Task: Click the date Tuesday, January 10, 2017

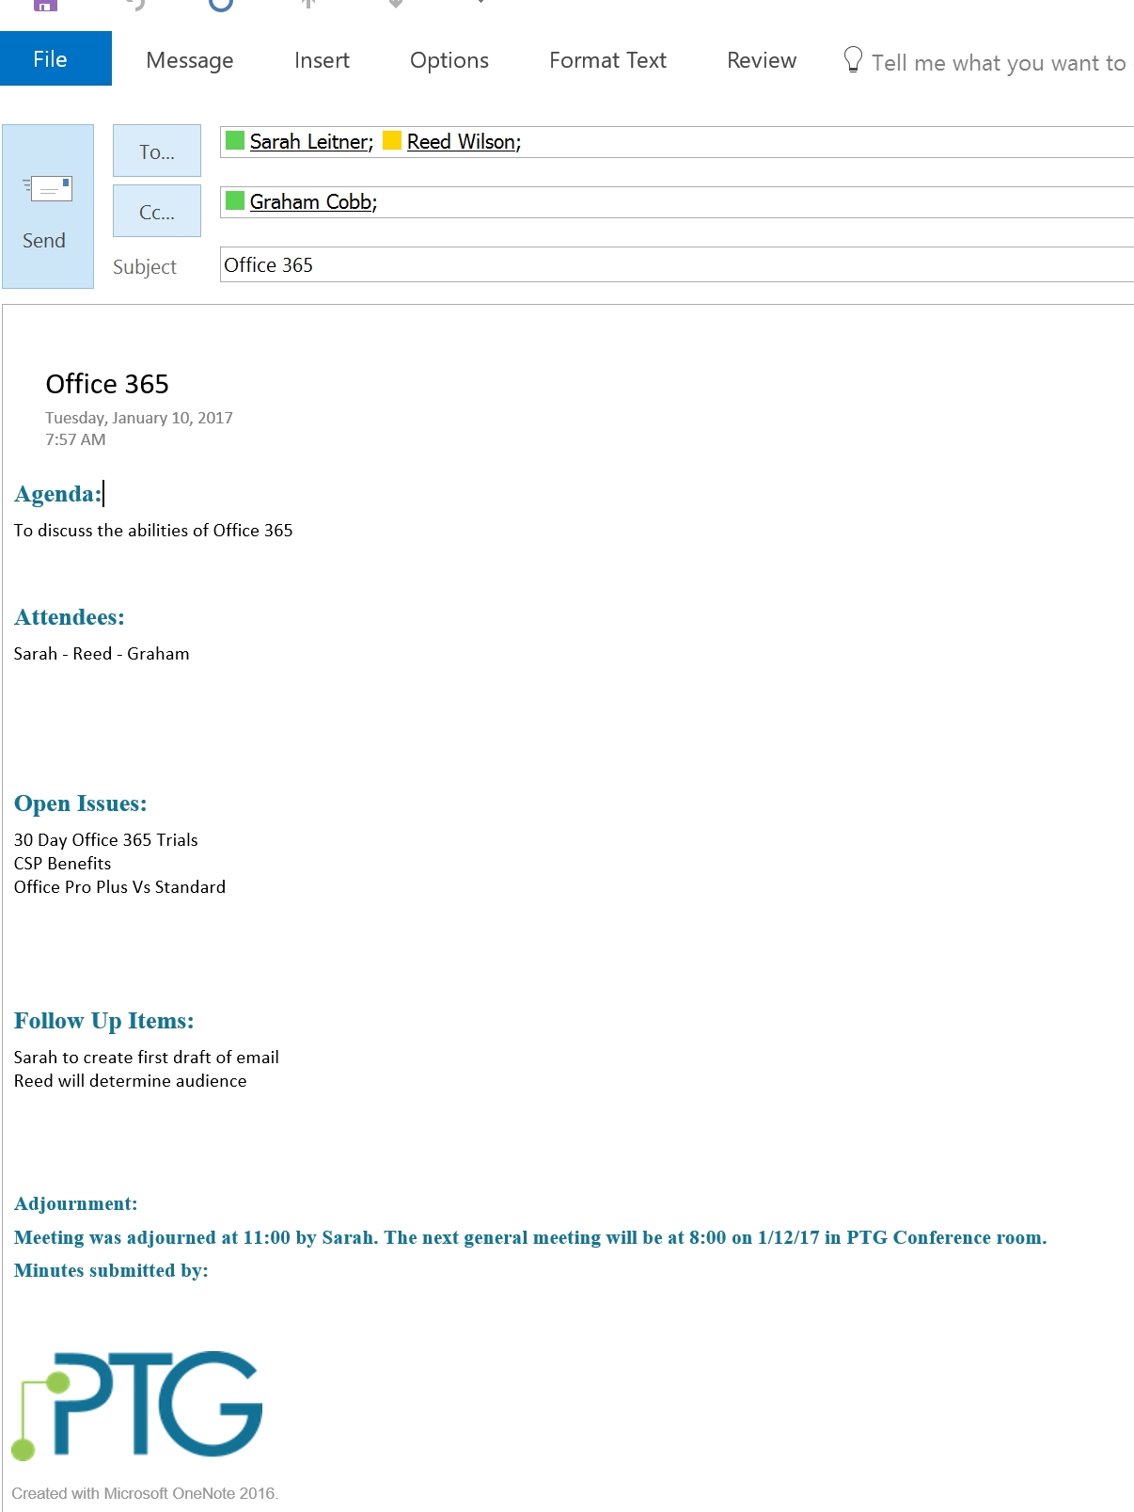Action: pyautogui.click(x=139, y=418)
